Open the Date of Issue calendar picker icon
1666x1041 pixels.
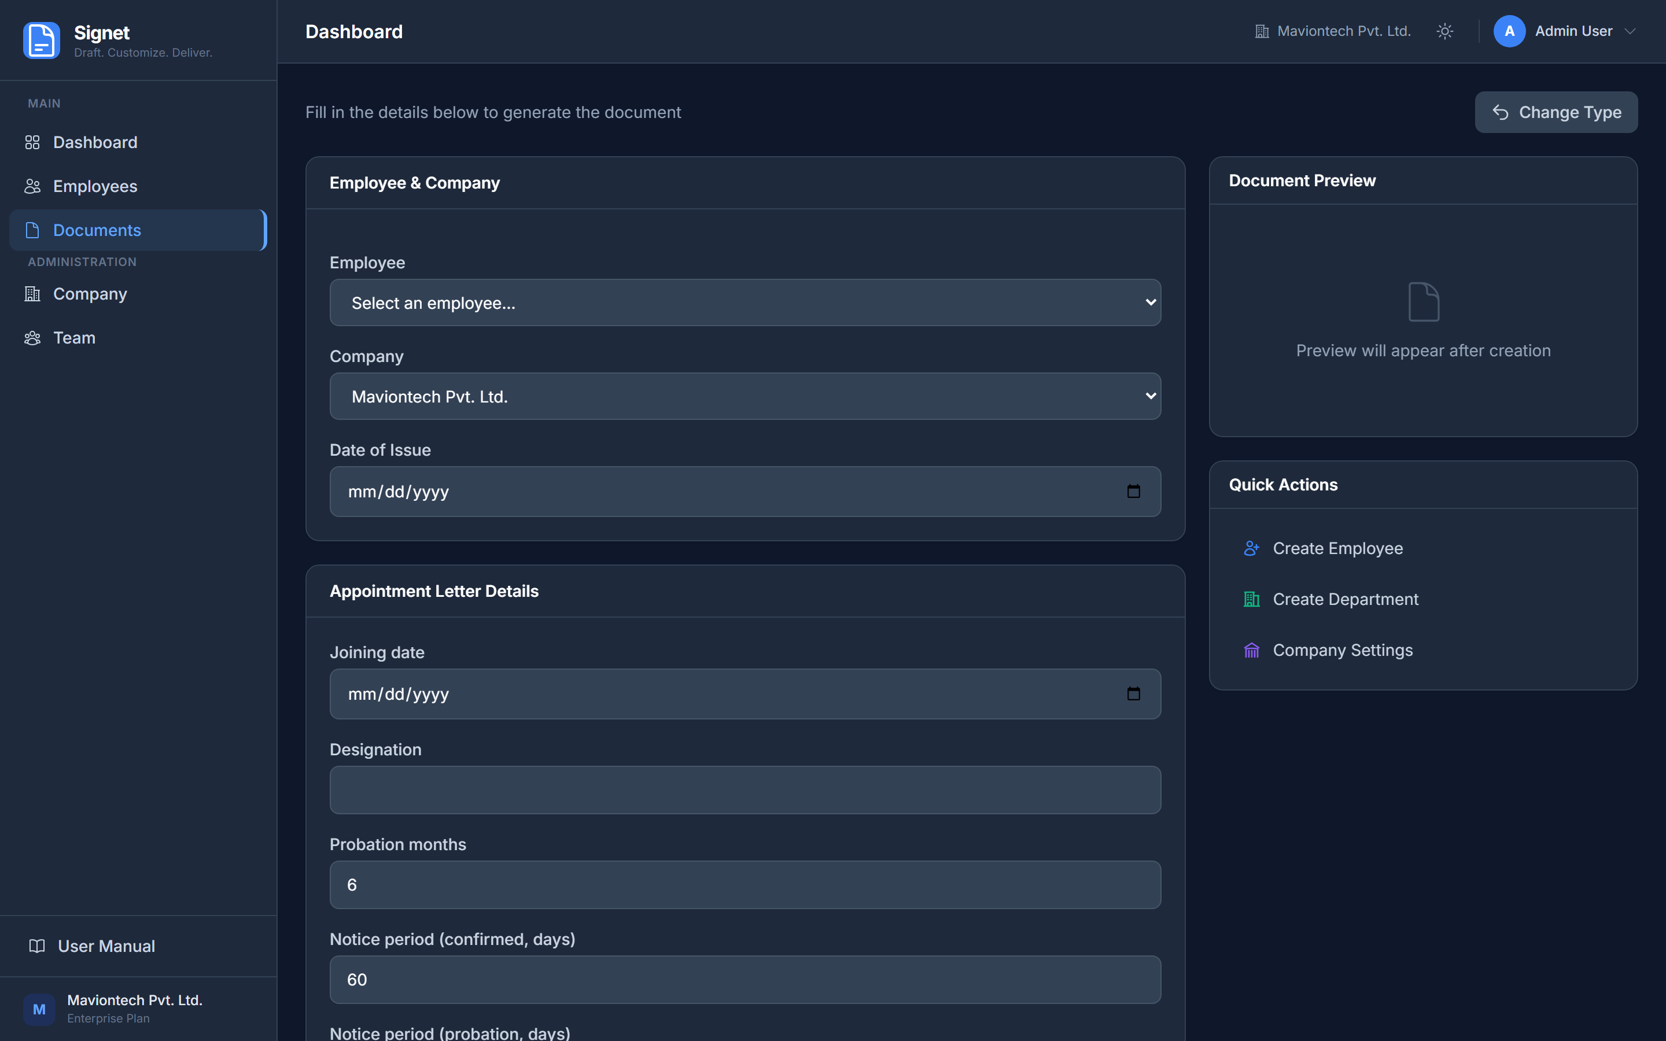click(x=1133, y=492)
